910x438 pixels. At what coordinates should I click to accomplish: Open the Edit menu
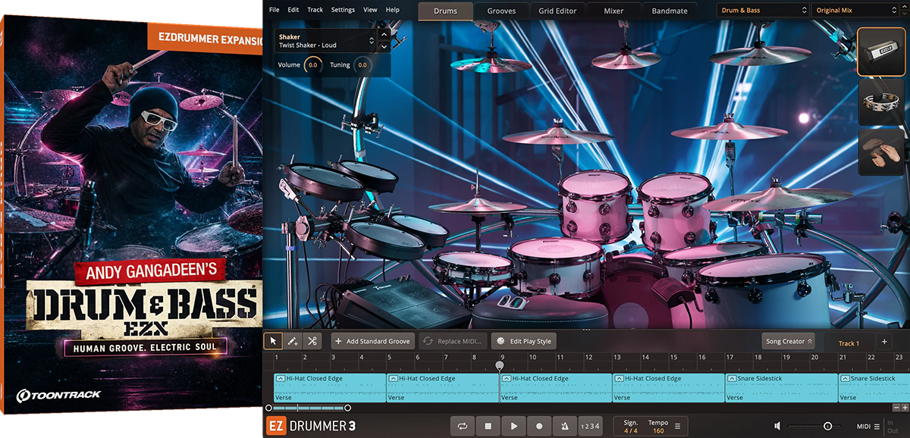293,10
